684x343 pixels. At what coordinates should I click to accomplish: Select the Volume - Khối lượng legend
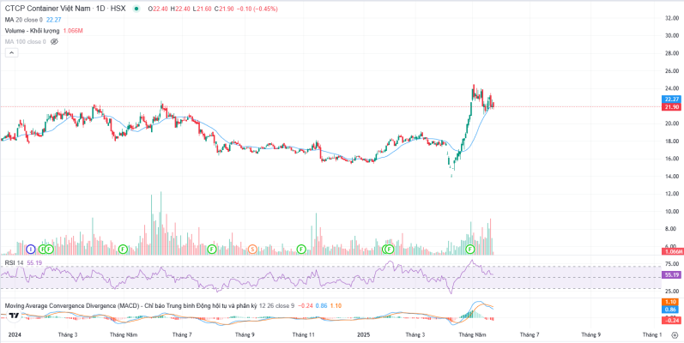(33, 31)
